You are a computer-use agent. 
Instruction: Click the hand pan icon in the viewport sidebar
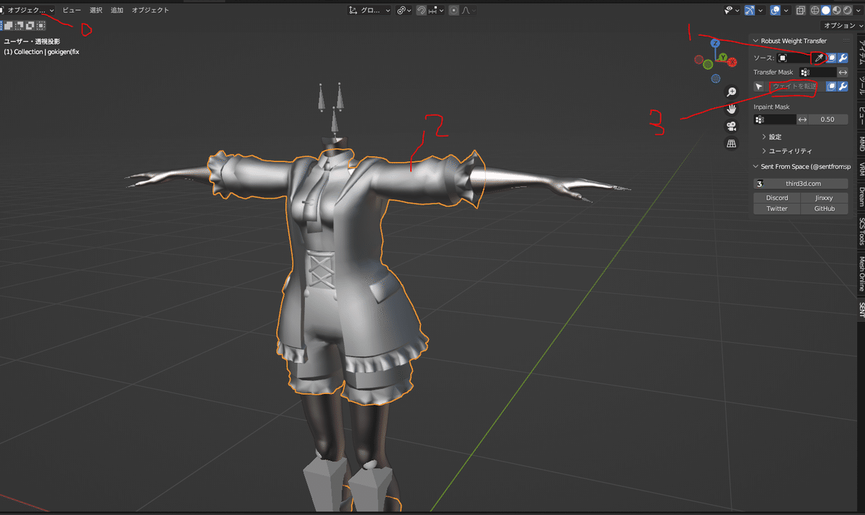click(x=731, y=109)
